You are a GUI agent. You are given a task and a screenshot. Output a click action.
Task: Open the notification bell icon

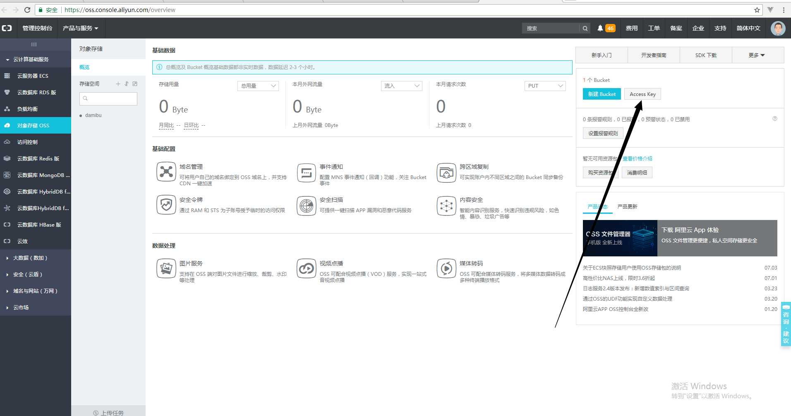(600, 28)
